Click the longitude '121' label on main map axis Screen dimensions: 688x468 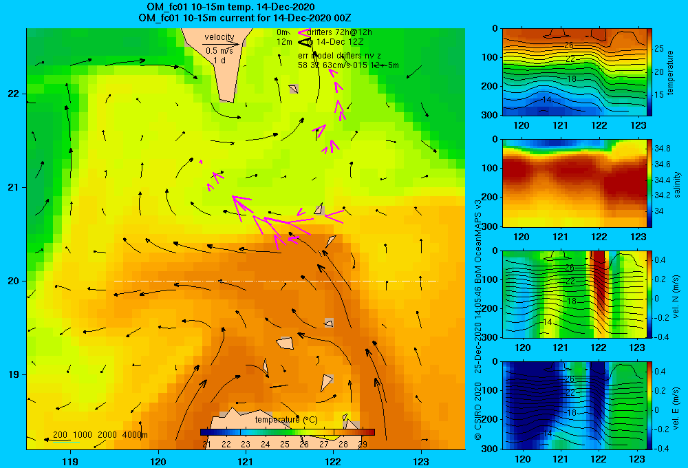tap(246, 462)
